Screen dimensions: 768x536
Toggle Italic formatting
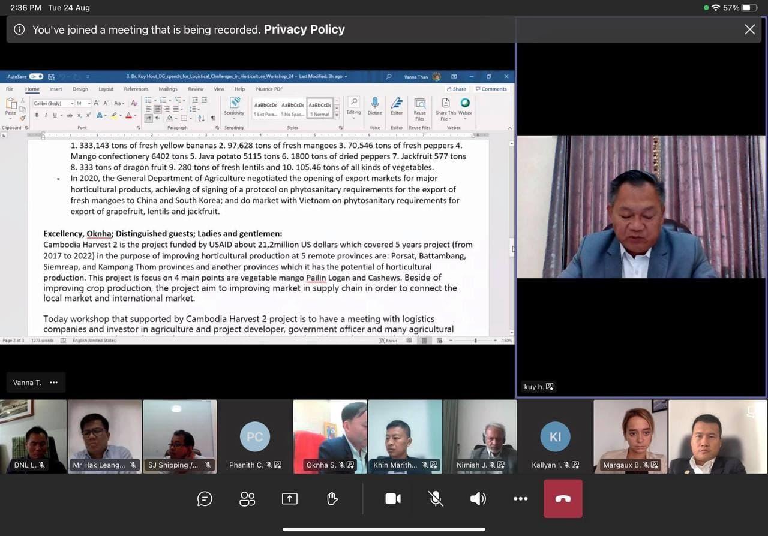(46, 115)
